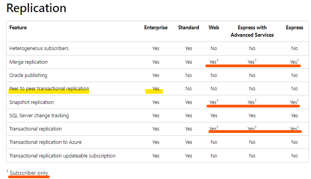
Task: Click Express No for Peer to peer replication
Action: click(x=295, y=88)
